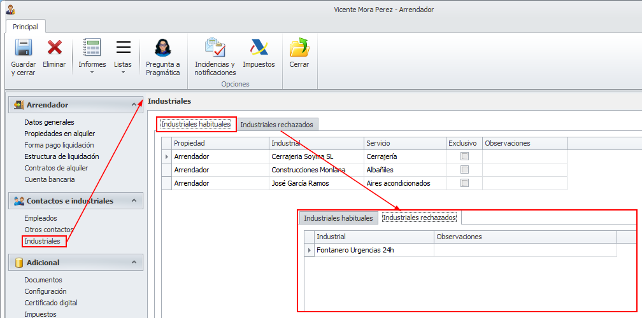
Task: Click Industrial column header in rechazados grid
Action: 374,237
